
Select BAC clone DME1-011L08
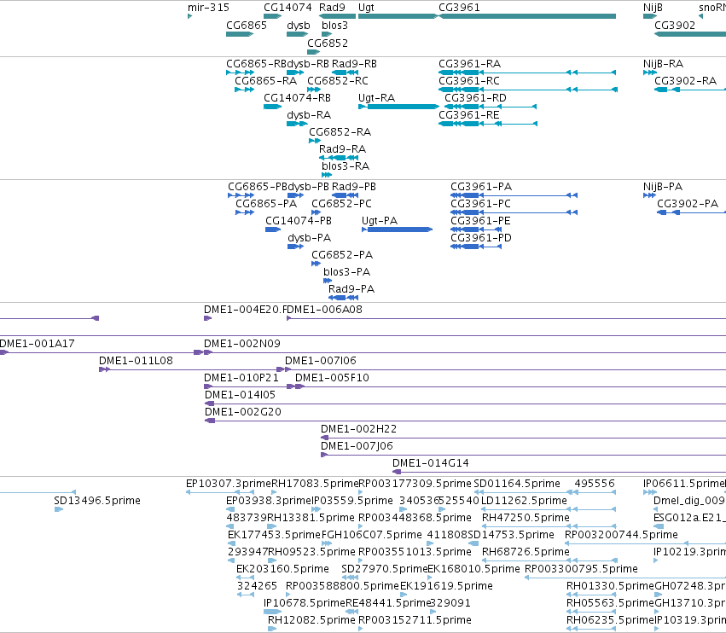pyautogui.click(x=136, y=361)
